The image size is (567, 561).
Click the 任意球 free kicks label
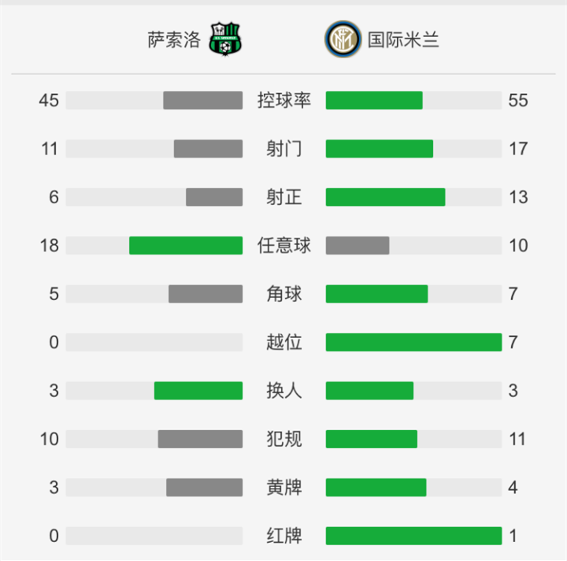[x=283, y=245]
